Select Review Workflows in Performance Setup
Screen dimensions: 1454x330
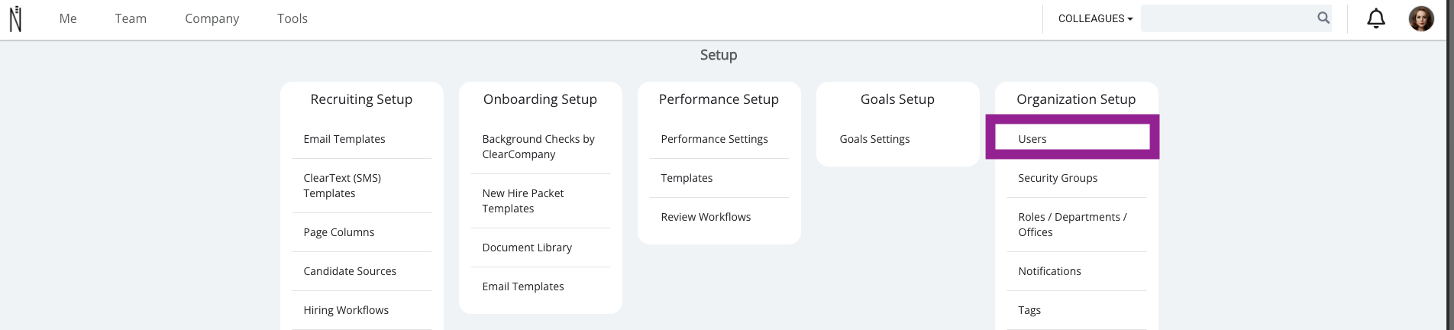point(706,217)
